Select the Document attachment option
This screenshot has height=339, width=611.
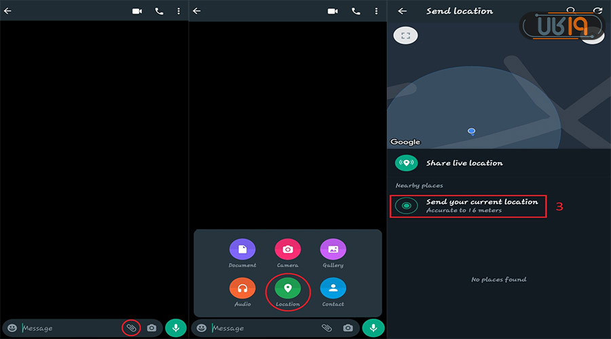[x=242, y=249]
